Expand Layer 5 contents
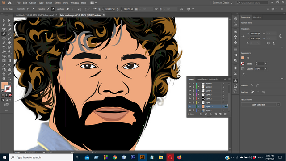The height and width of the screenshot is (161, 286). (198, 94)
